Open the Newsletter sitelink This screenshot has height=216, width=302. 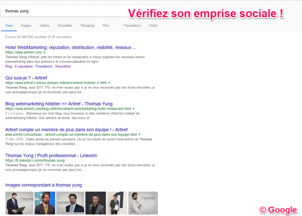point(63,67)
